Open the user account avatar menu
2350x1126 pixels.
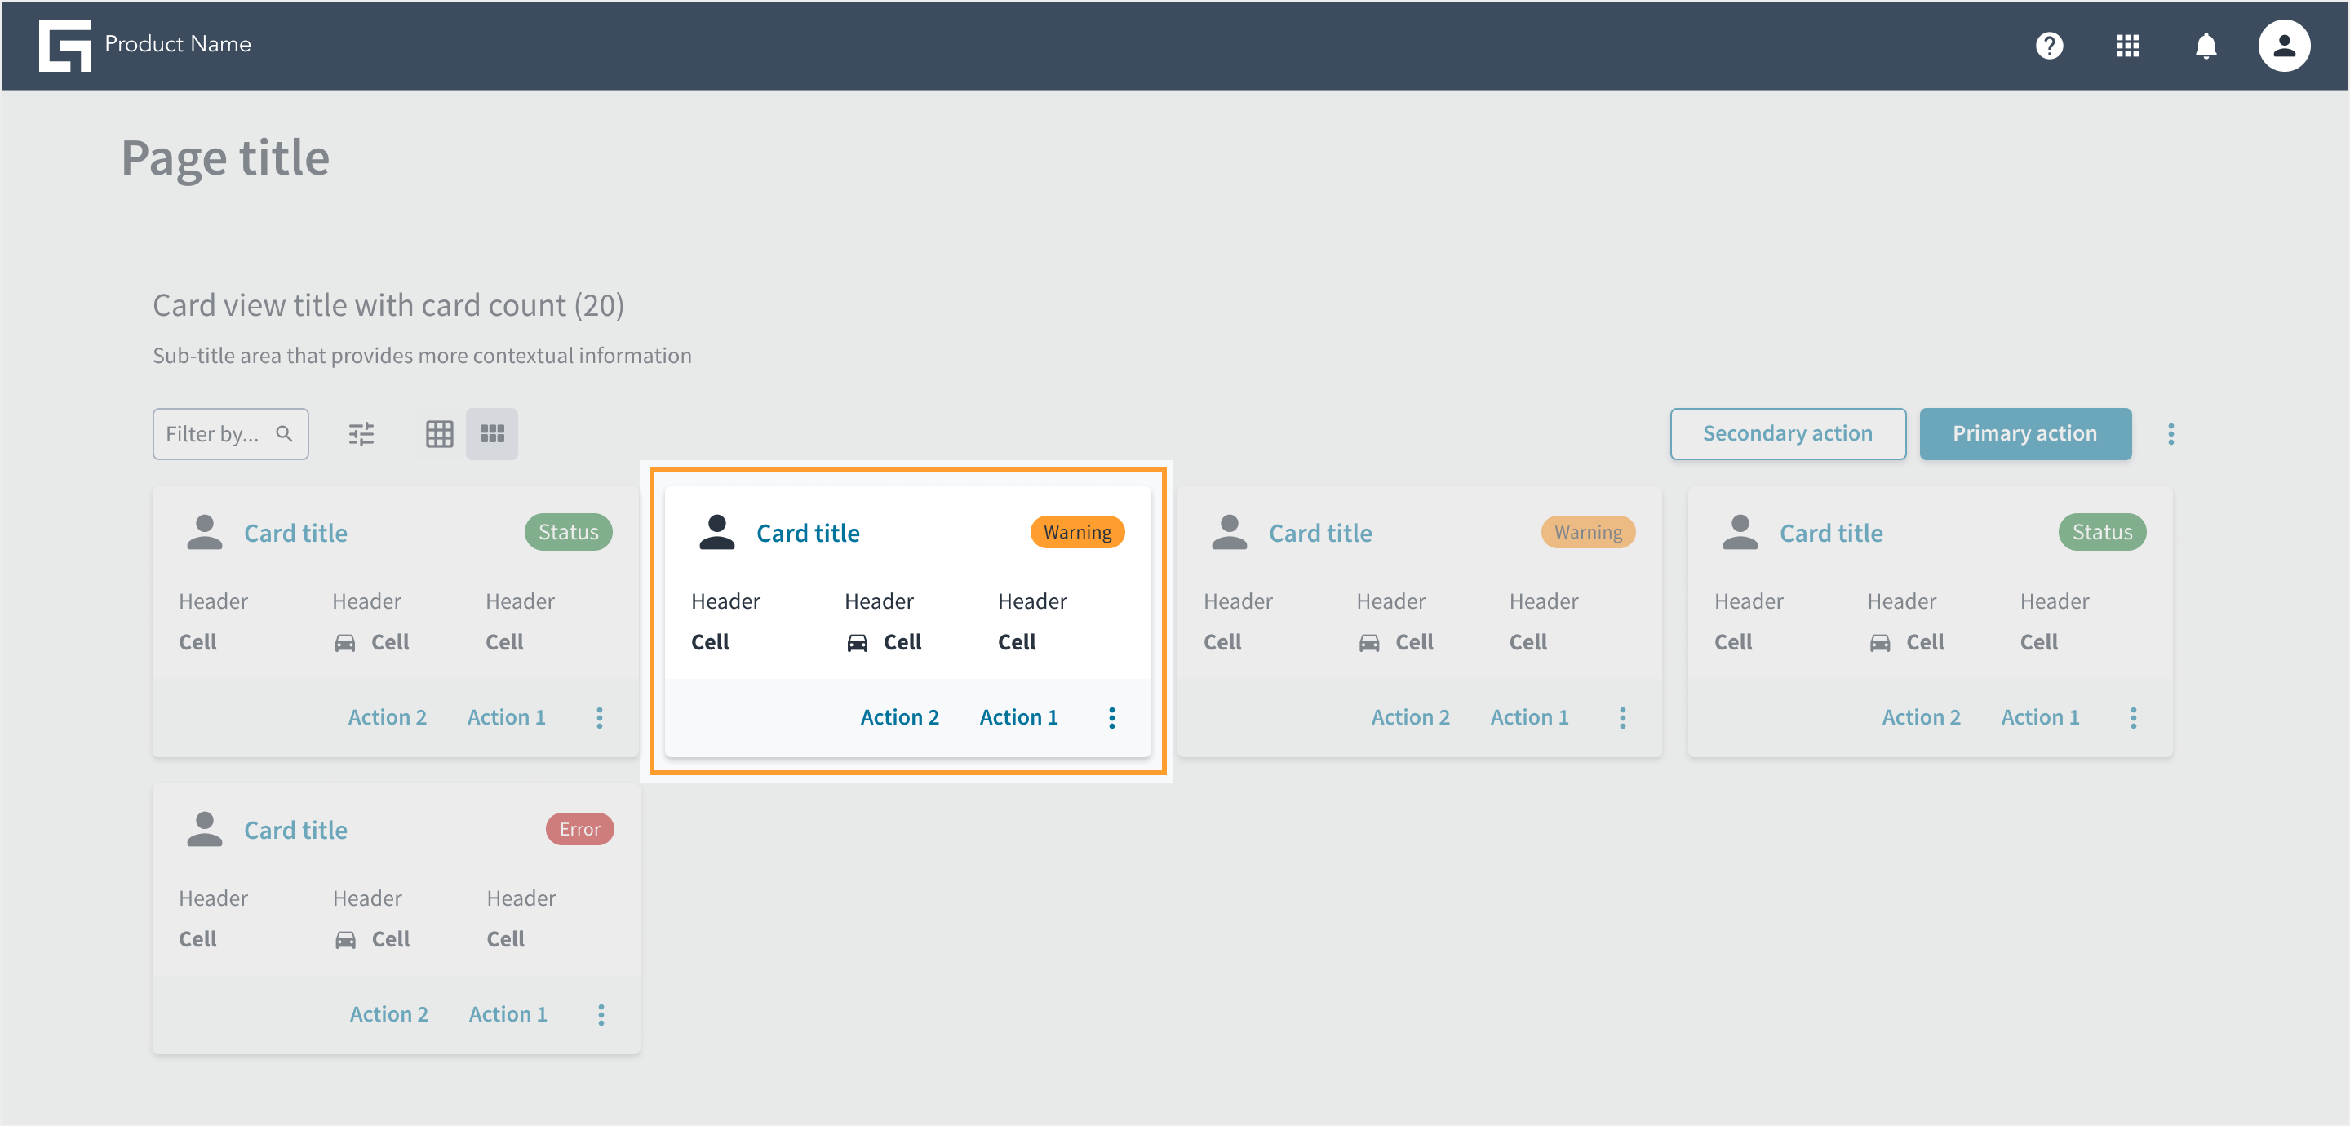click(2283, 46)
